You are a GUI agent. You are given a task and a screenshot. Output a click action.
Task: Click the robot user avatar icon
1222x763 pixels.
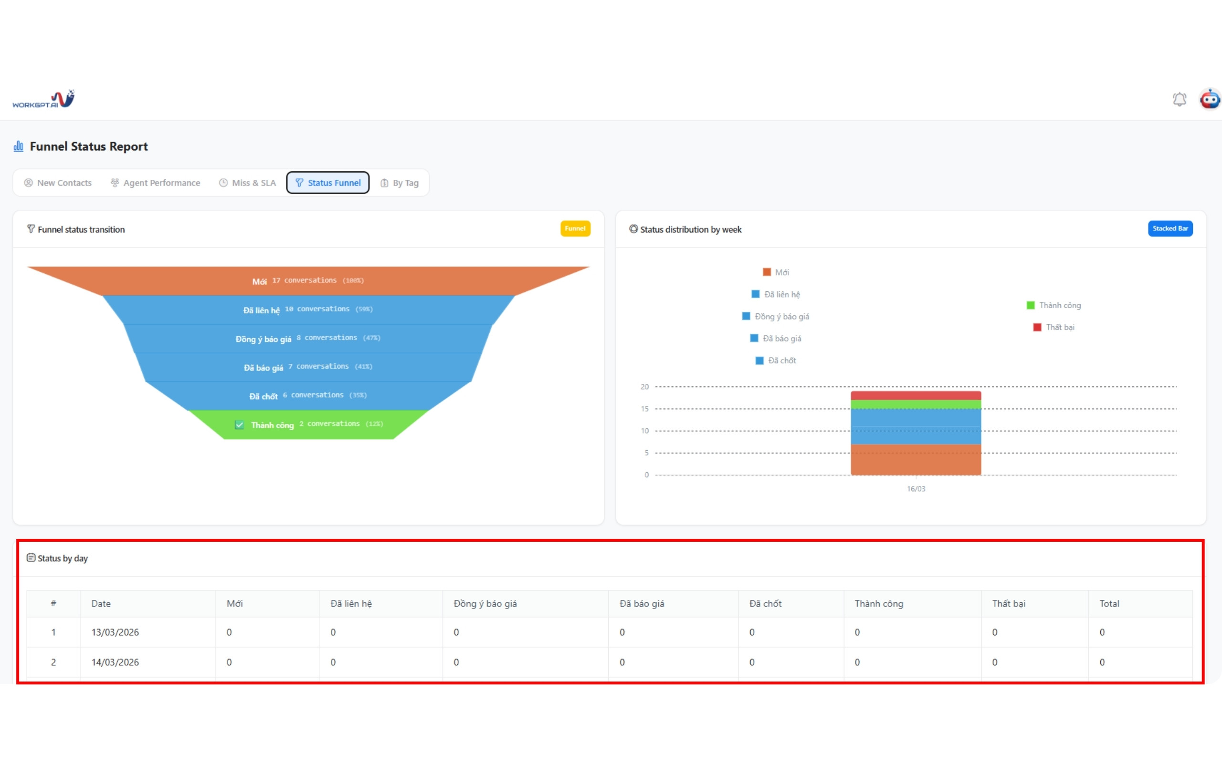[1210, 99]
